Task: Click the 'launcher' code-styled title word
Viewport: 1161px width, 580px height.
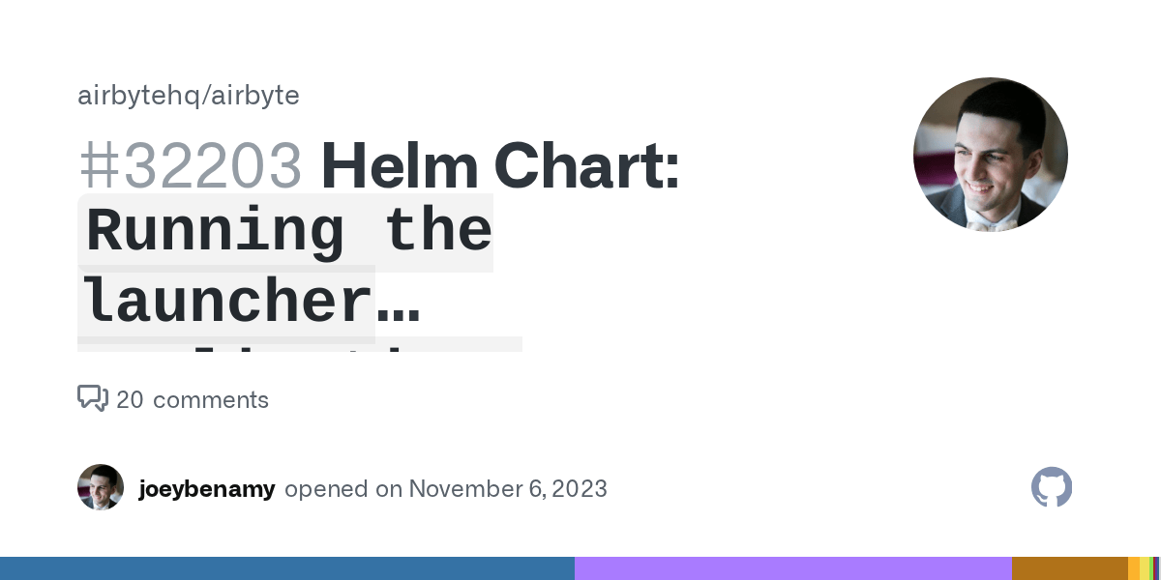Action: coord(226,302)
